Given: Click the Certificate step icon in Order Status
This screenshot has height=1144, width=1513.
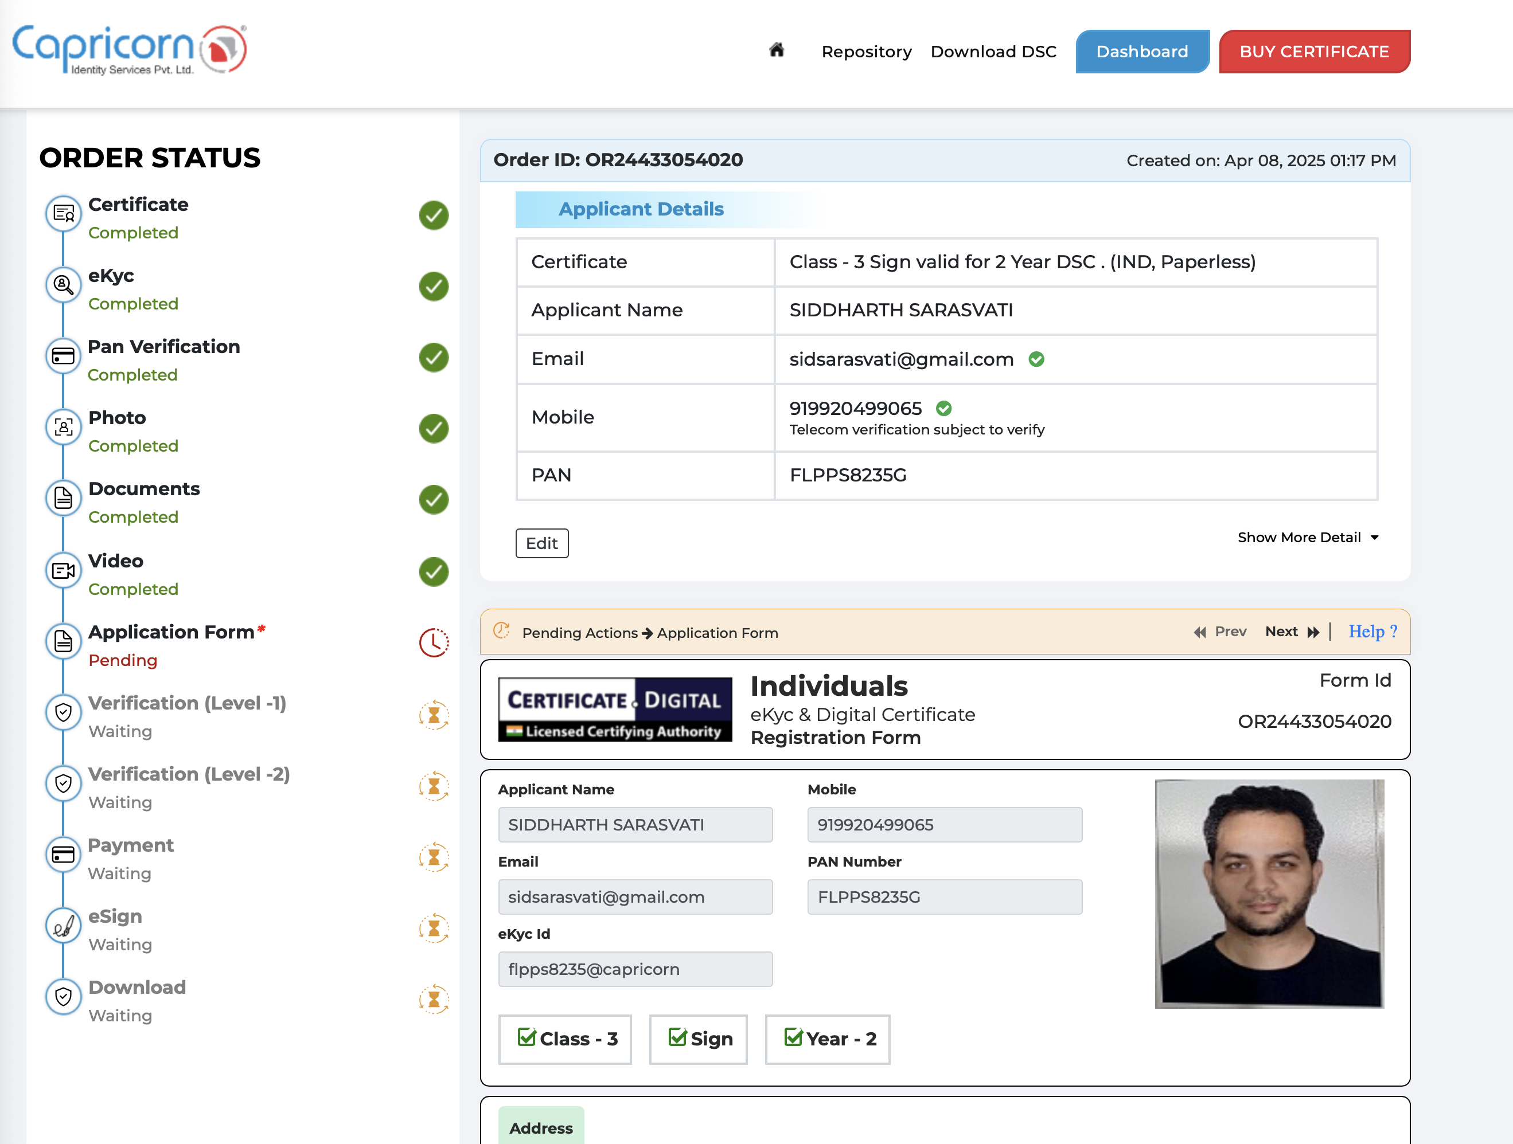Looking at the screenshot, I should click(63, 214).
